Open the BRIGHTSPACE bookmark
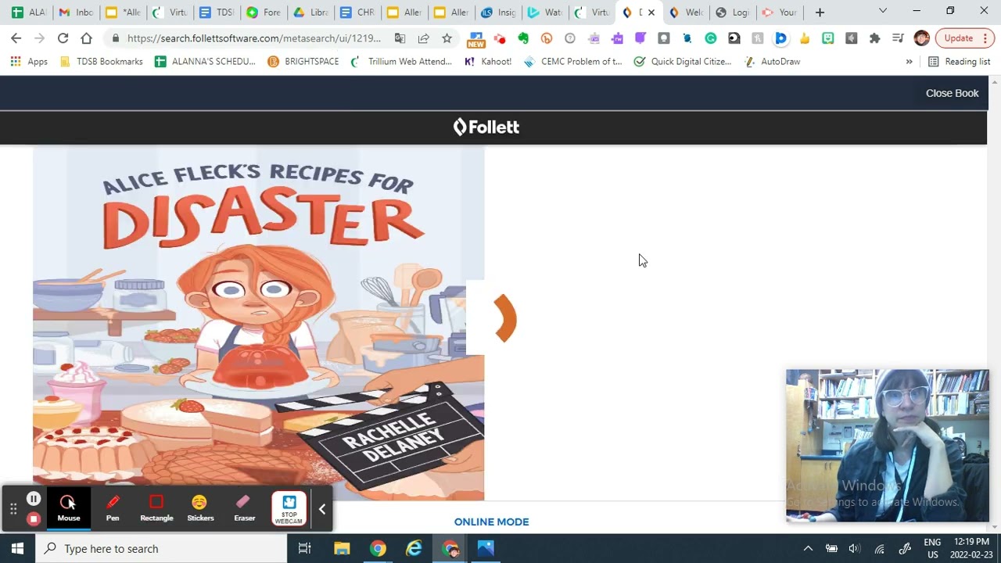The image size is (1001, 563). pos(303,61)
